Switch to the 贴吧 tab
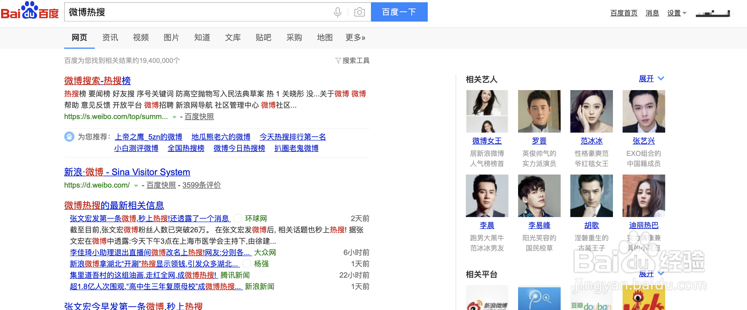Screen dimensions: 747x310 263,37
